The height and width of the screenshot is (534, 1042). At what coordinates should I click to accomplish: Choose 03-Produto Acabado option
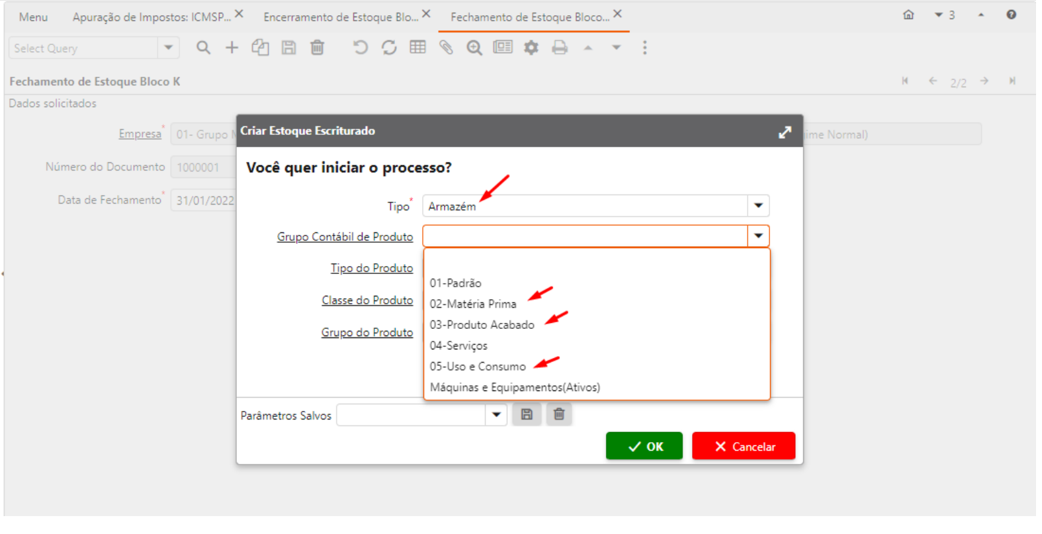click(597, 325)
